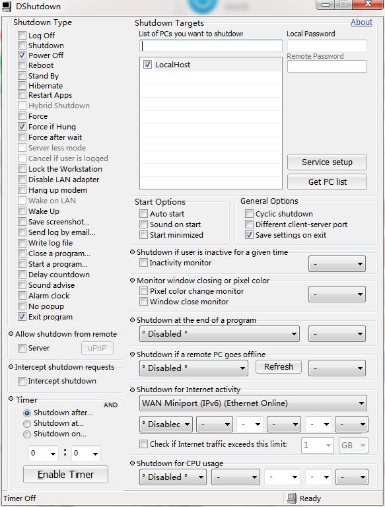Image resolution: width=385 pixels, height=507 pixels.
Task: Open the Inactivity monitor time dropdown
Action: (337, 264)
